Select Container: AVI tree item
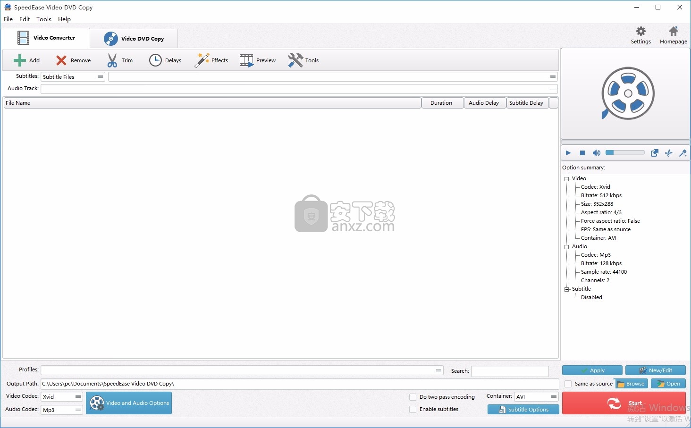The height and width of the screenshot is (428, 691). pyautogui.click(x=598, y=238)
